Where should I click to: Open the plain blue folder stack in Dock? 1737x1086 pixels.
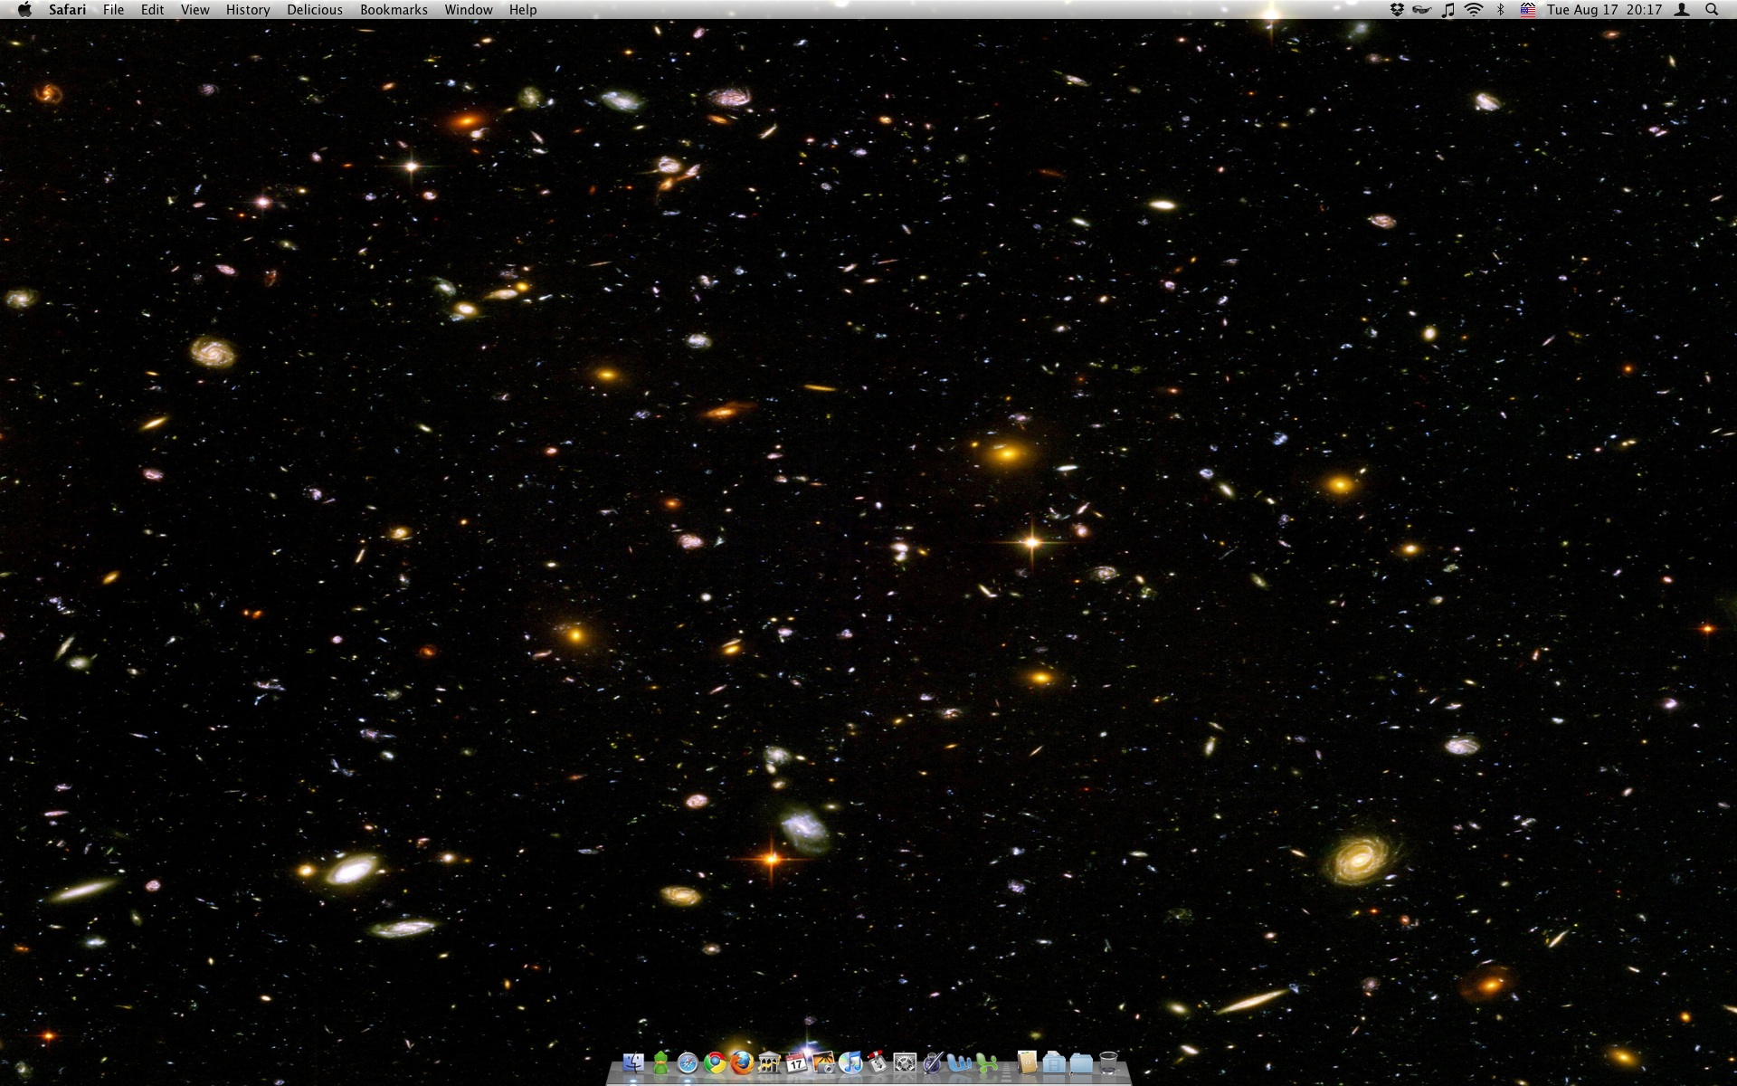click(1081, 1062)
